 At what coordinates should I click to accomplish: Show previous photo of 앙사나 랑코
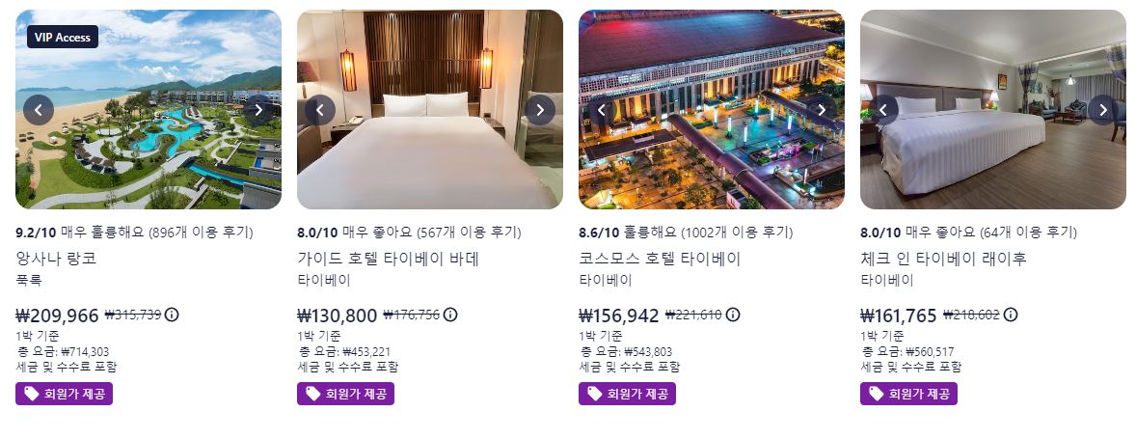pyautogui.click(x=39, y=110)
